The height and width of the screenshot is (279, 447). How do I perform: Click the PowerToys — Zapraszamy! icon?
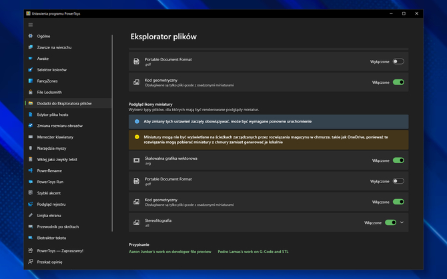pyautogui.click(x=31, y=250)
